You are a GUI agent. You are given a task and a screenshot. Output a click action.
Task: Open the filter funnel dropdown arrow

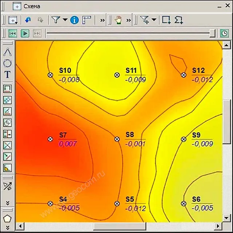(65, 20)
